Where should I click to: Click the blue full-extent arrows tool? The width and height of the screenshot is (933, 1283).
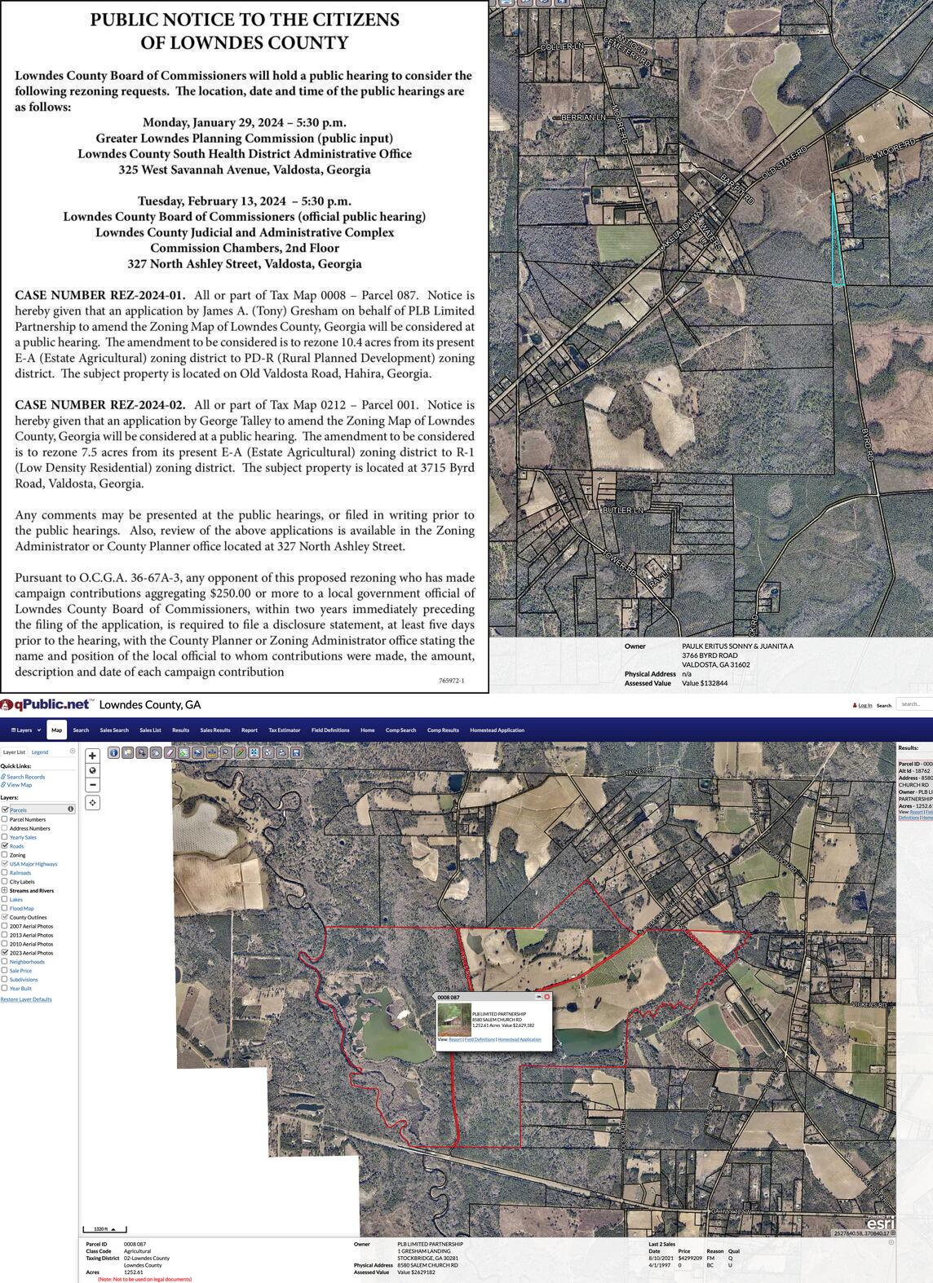point(254,752)
